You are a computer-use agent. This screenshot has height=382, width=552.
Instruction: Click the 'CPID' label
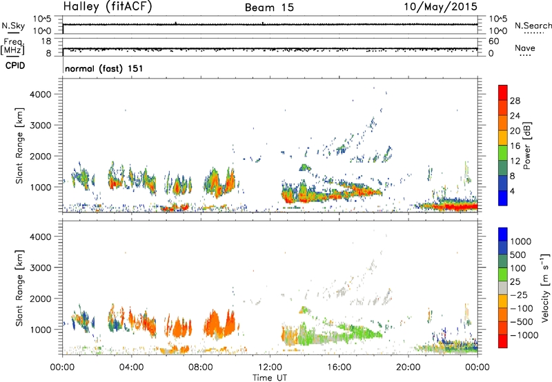(15, 66)
